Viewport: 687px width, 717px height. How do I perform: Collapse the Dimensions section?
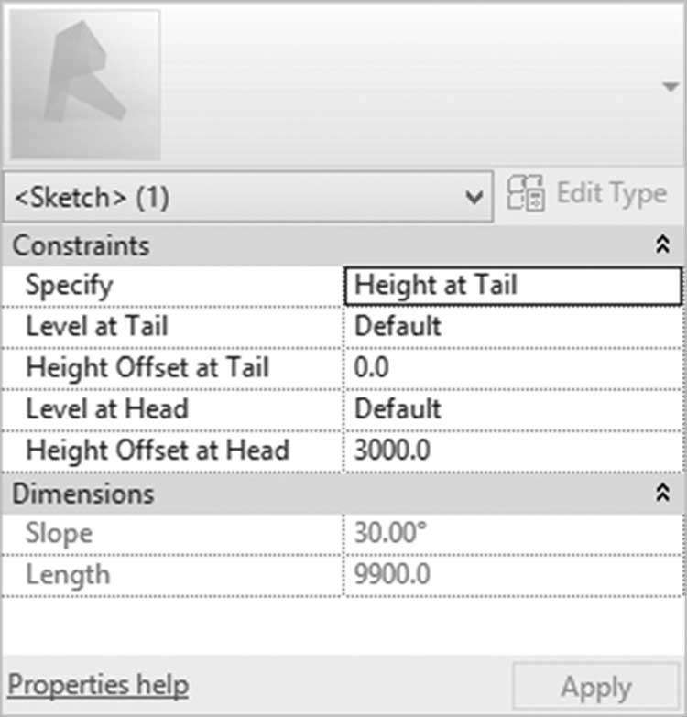tap(663, 493)
